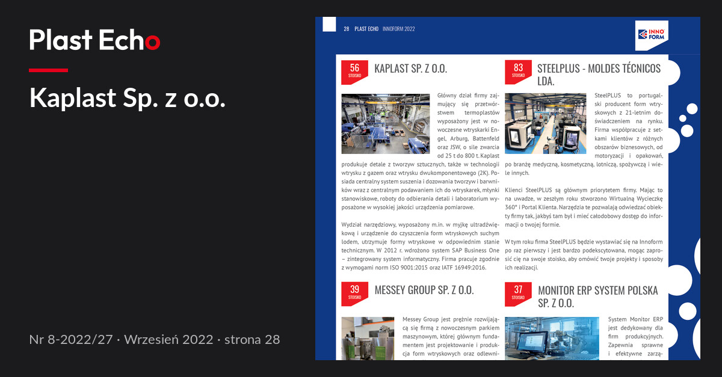The height and width of the screenshot is (377, 722).
Task: Click the MESSEY GROUP SP. Z O.O. heading
Action: 424,290
